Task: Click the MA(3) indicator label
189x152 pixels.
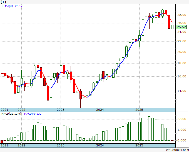Action: point(9,6)
